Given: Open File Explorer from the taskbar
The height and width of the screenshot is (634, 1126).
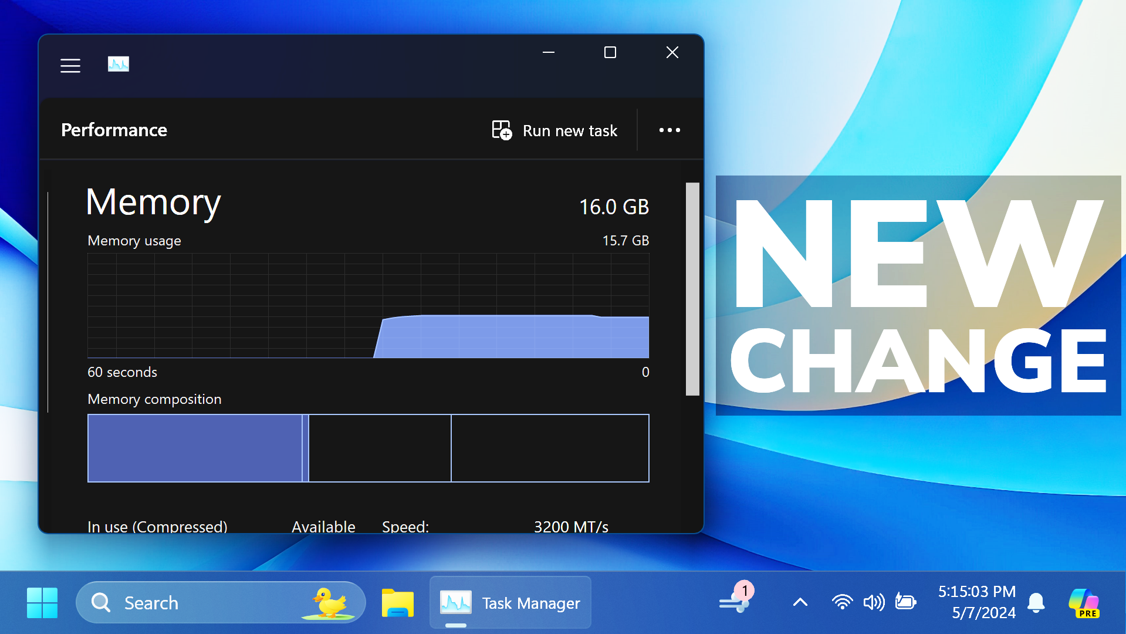Looking at the screenshot, I should coord(398,602).
